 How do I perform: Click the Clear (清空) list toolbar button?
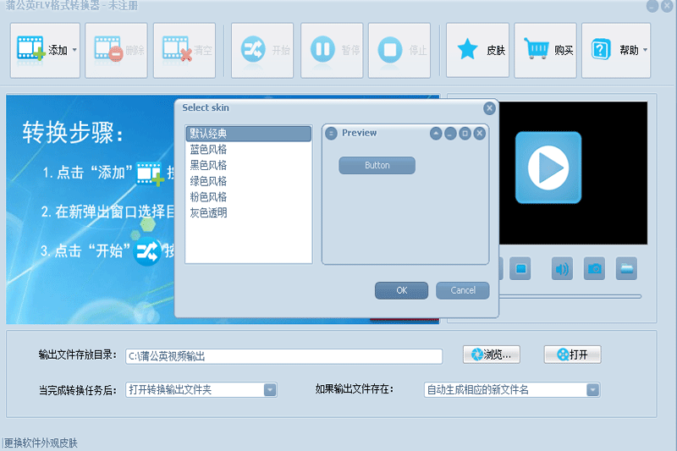pos(184,51)
